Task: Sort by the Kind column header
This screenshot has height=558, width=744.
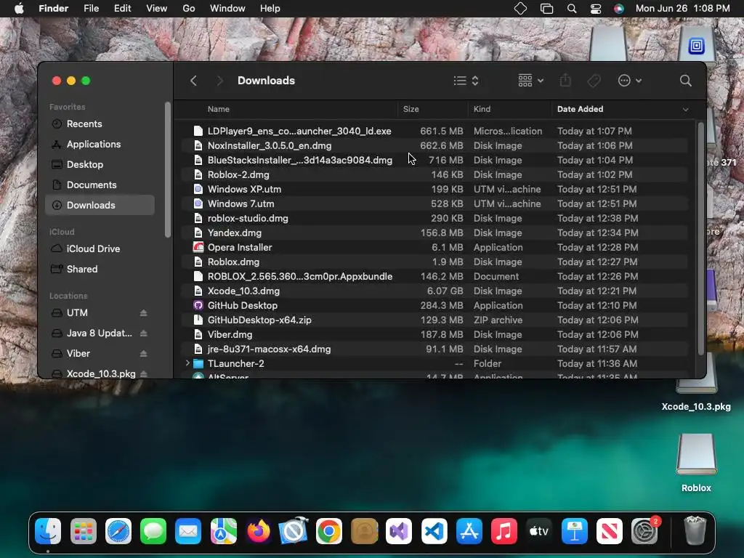Action: click(x=482, y=109)
